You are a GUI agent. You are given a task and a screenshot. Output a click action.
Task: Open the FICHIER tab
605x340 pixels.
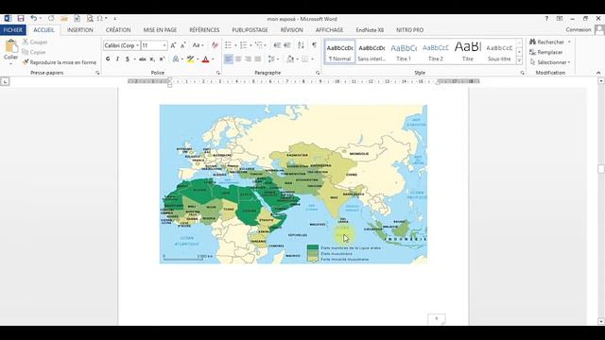click(x=13, y=29)
